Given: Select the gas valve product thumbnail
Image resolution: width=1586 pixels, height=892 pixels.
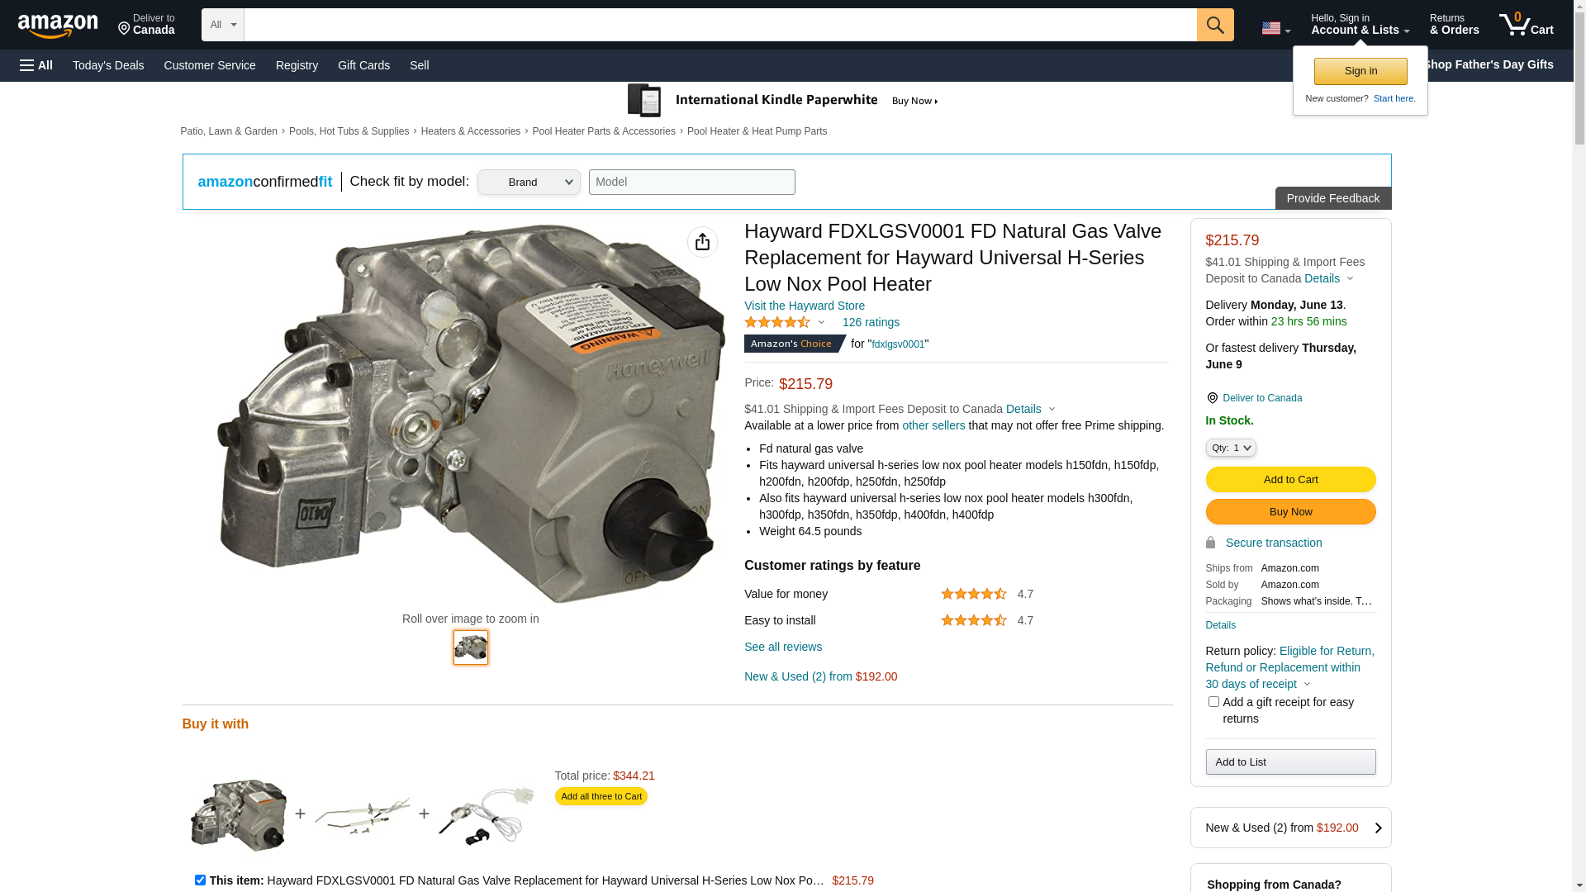Looking at the screenshot, I should (471, 648).
